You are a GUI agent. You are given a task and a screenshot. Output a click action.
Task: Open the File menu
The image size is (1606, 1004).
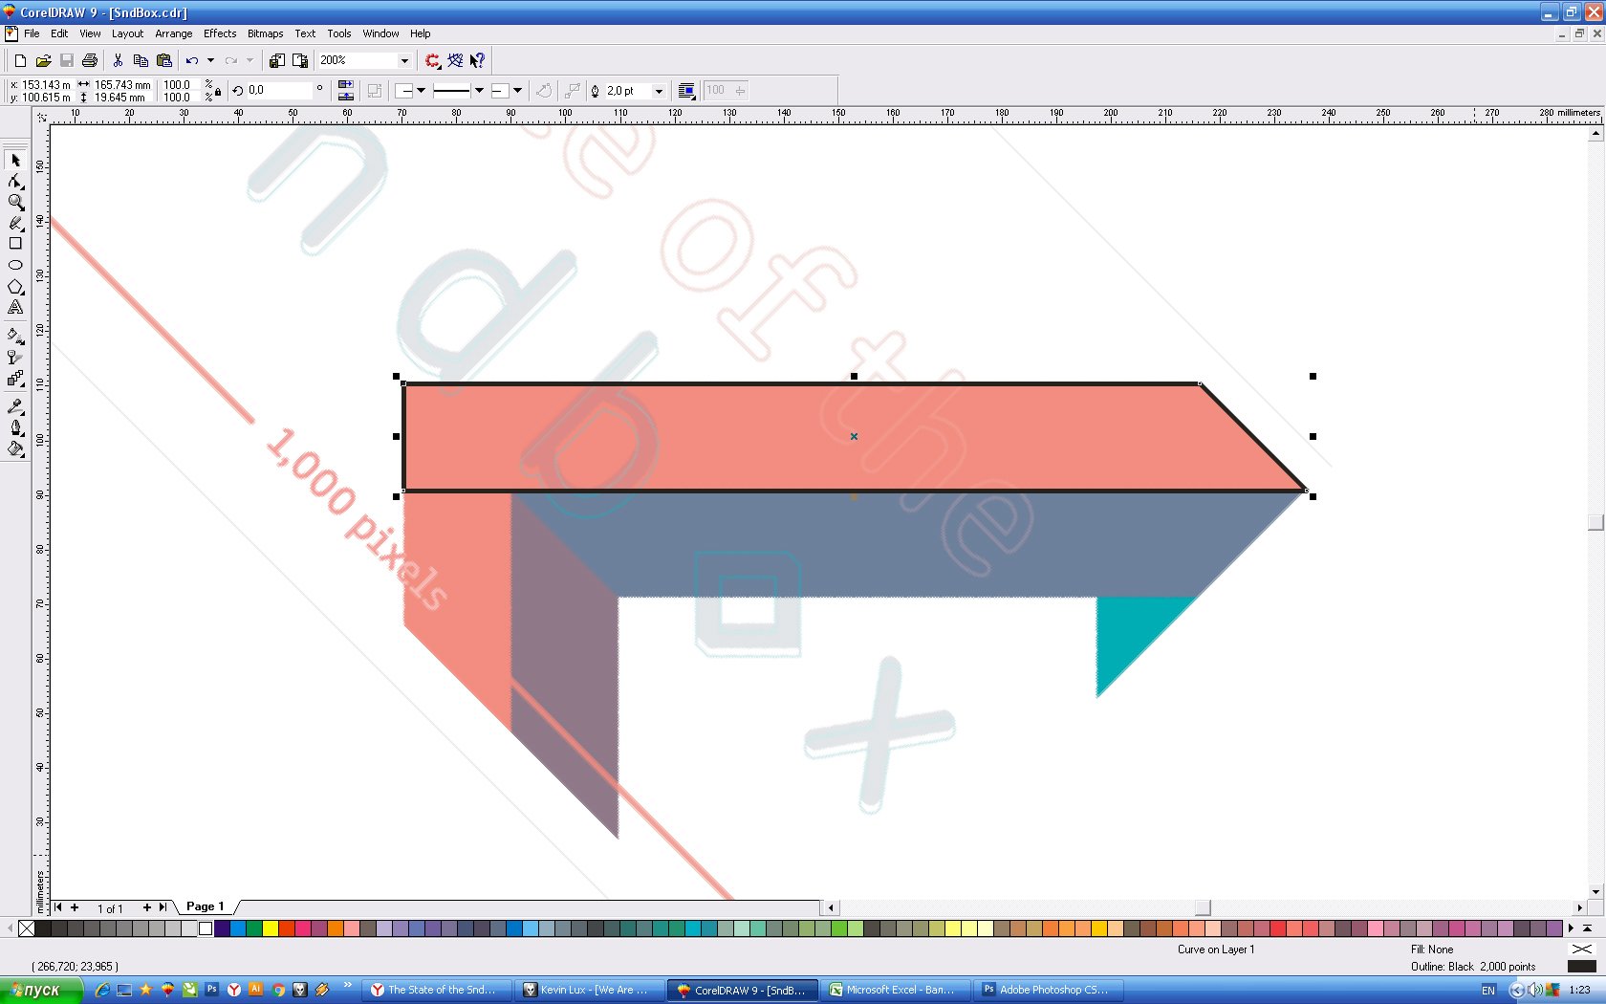click(x=32, y=33)
